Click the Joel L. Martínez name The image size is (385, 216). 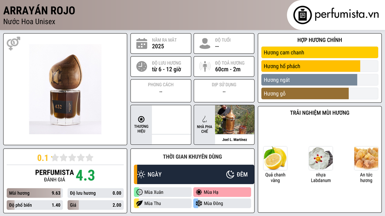click(235, 139)
